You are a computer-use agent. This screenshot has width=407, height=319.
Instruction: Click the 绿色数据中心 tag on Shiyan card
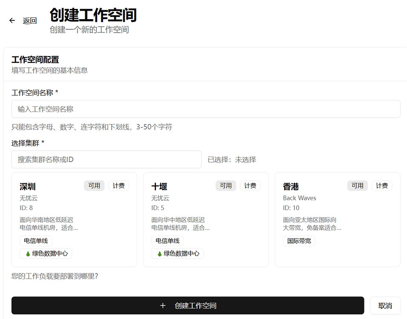tap(177, 253)
